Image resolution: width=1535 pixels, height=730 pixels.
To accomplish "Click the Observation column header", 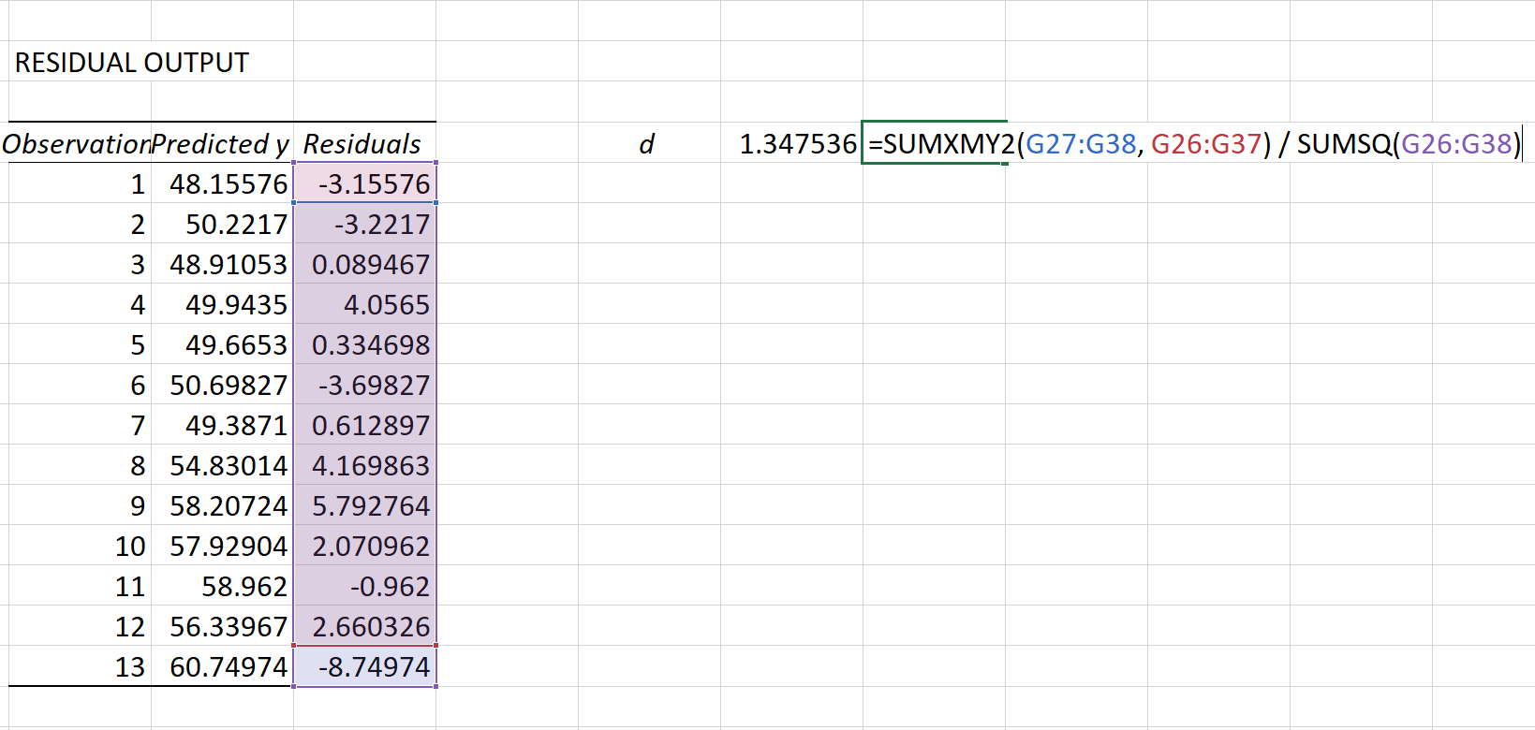I will 80,143.
